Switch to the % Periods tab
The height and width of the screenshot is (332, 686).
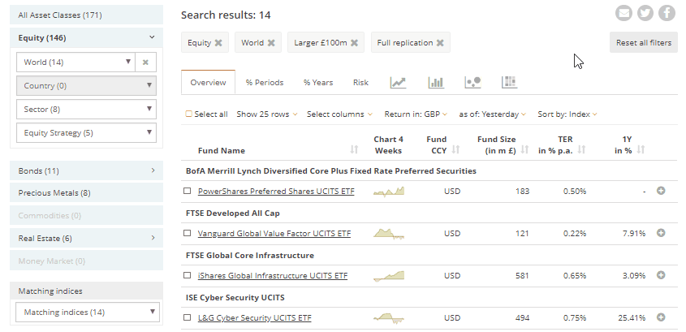[x=265, y=82]
